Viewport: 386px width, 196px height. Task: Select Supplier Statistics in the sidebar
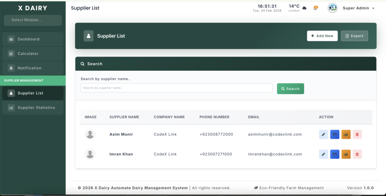pyautogui.click(x=33, y=108)
